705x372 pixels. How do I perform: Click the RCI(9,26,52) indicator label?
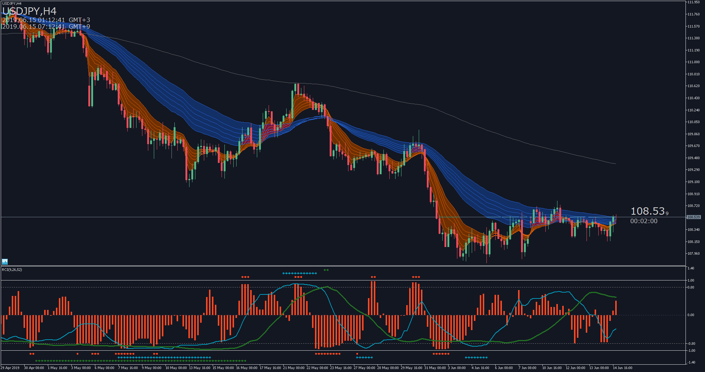[x=12, y=270]
